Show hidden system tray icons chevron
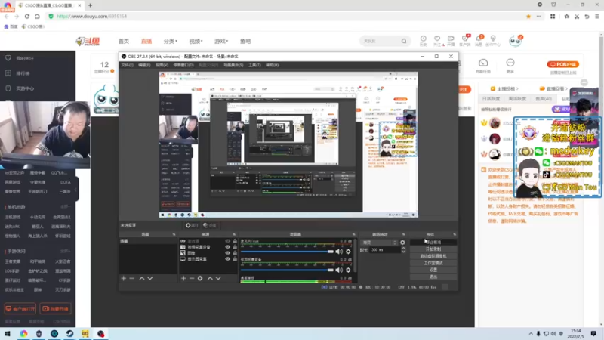Screen dimensions: 604x340 (x=531, y=334)
